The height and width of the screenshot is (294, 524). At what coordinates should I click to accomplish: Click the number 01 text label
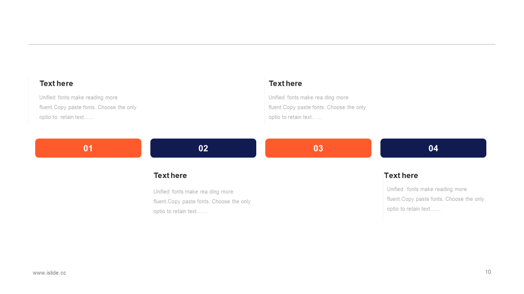[88, 148]
